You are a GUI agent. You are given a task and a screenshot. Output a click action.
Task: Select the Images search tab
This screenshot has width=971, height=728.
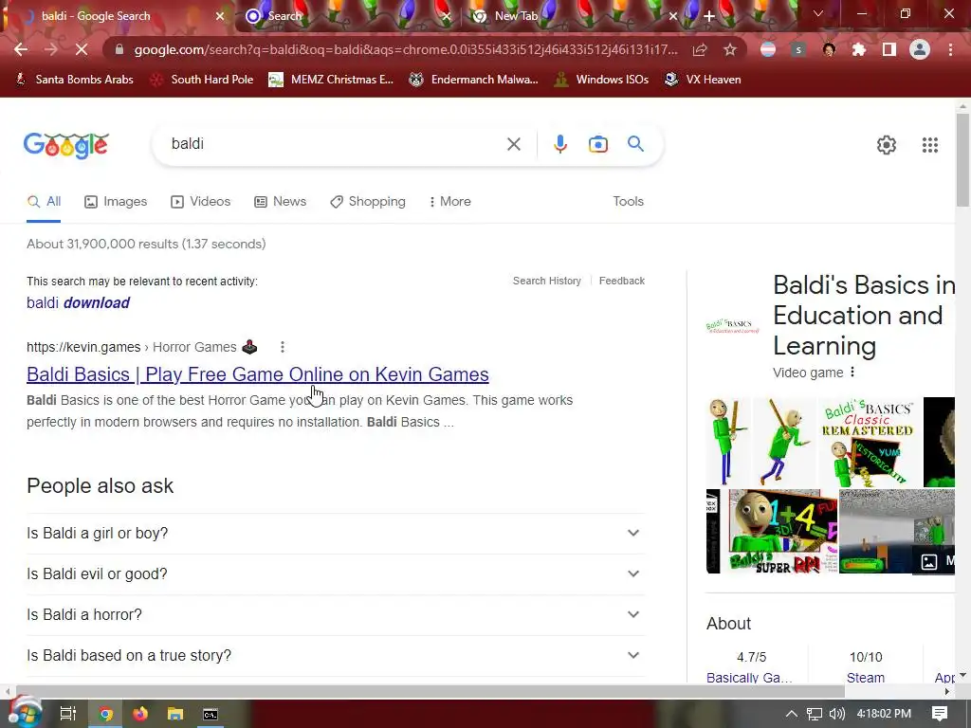(x=116, y=201)
